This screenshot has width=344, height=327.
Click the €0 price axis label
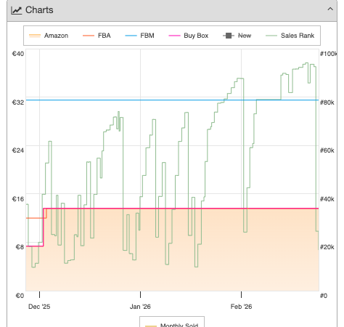point(20,296)
